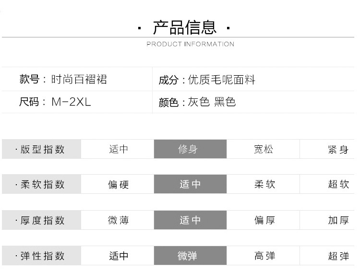Click the 版型指数 row label
The height and width of the screenshot is (273, 360).
(x=42, y=149)
